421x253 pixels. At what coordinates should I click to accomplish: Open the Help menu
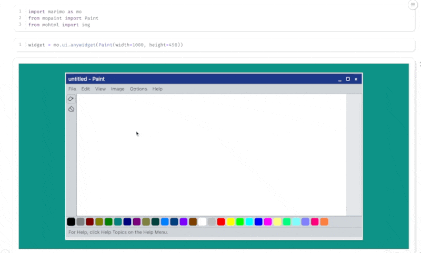tap(157, 89)
